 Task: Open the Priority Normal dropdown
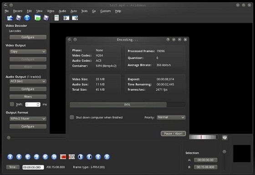pos(171,117)
